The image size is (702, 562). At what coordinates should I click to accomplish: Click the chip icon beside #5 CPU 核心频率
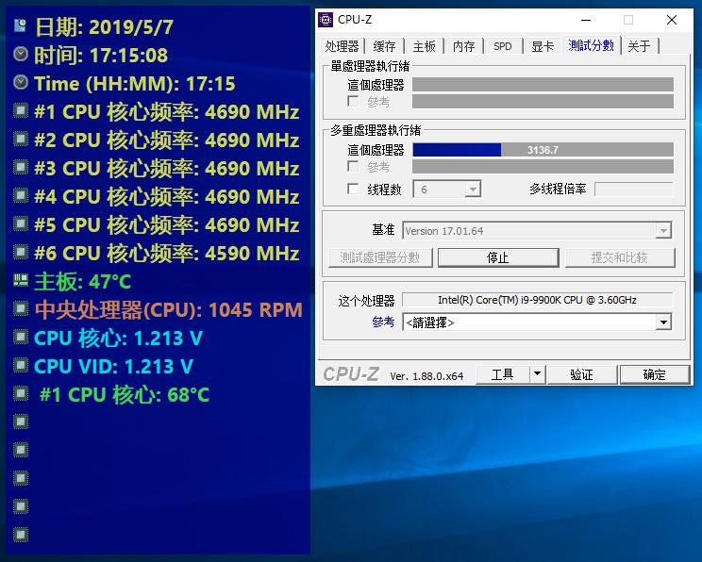pos(21,223)
